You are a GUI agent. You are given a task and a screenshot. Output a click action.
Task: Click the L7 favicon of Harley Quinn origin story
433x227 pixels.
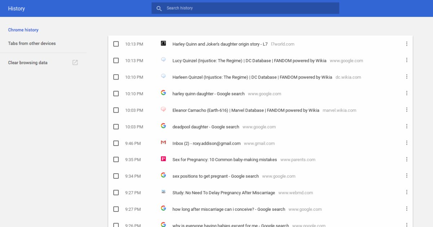(163, 44)
